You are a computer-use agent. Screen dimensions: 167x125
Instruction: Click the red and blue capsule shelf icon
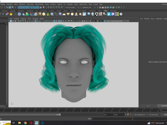[7, 14]
